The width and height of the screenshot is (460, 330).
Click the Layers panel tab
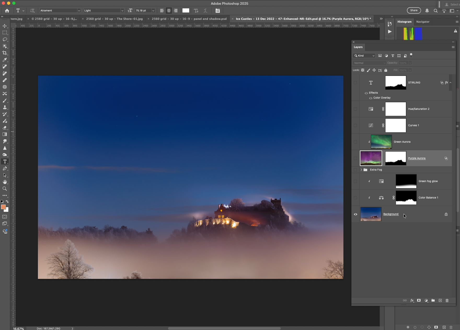click(358, 47)
